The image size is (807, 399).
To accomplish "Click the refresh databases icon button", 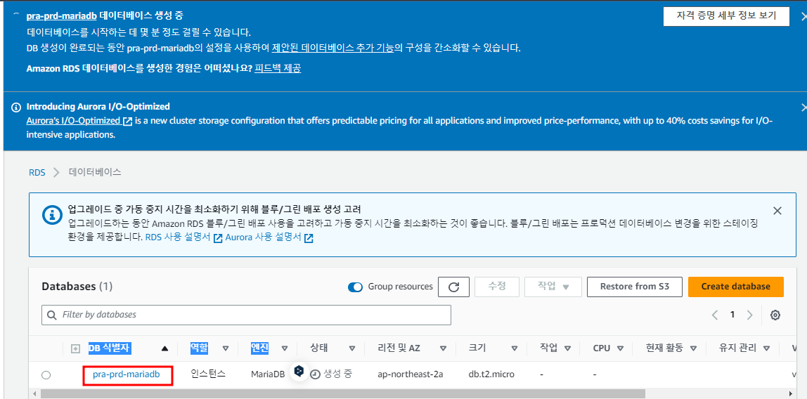I will pos(453,287).
